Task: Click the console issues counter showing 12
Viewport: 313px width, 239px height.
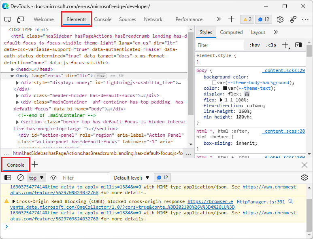Action: (162, 178)
